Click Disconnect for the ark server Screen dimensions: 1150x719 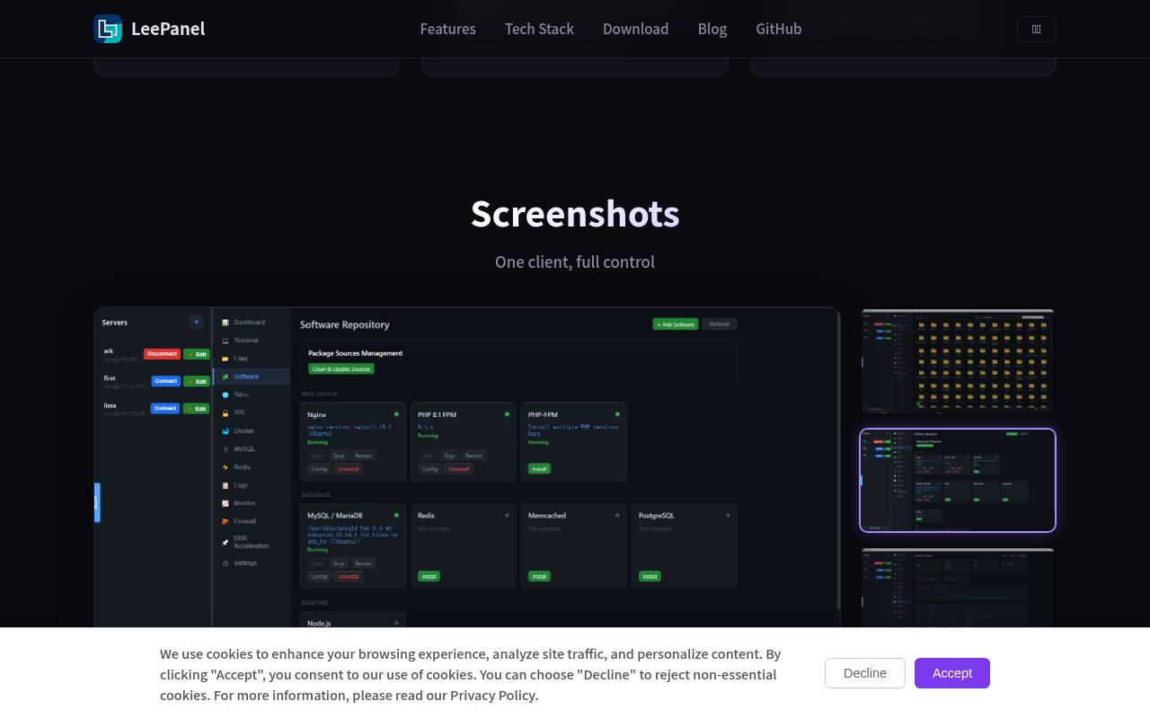pyautogui.click(x=162, y=354)
